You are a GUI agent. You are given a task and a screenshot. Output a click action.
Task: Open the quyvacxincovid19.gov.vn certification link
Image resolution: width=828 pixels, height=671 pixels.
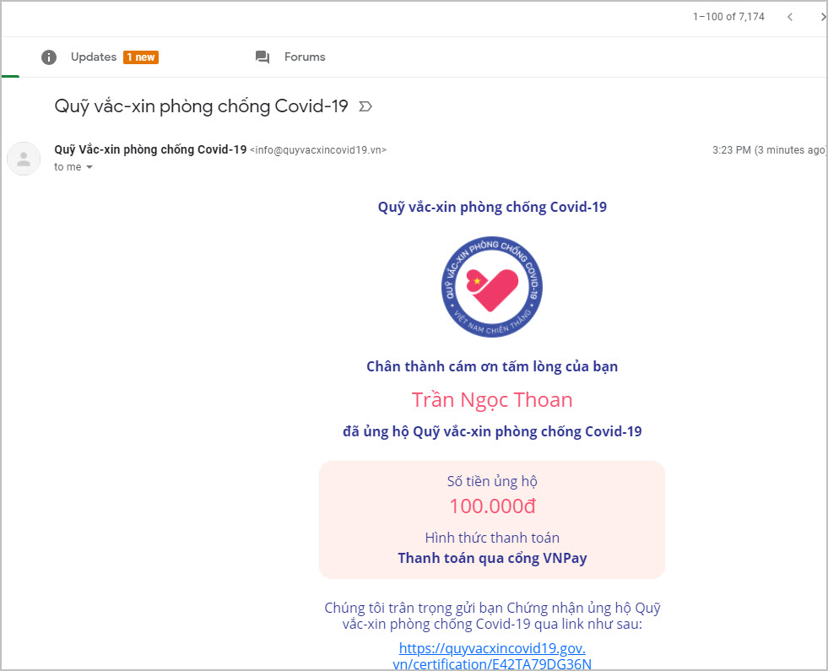pyautogui.click(x=492, y=656)
